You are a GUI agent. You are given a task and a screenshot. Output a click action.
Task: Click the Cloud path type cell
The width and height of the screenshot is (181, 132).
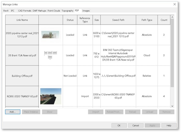(x=147, y=55)
